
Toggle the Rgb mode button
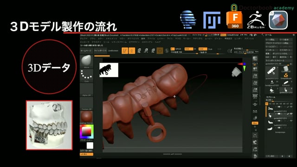click(x=189, y=49)
